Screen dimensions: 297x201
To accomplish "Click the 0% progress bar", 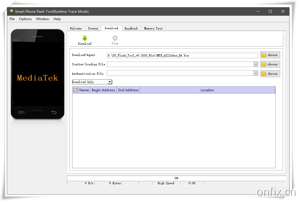I will 176,178.
